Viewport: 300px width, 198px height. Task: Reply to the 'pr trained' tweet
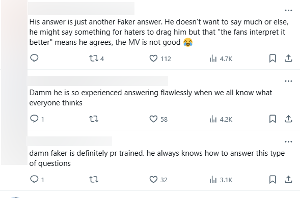[x=37, y=180]
